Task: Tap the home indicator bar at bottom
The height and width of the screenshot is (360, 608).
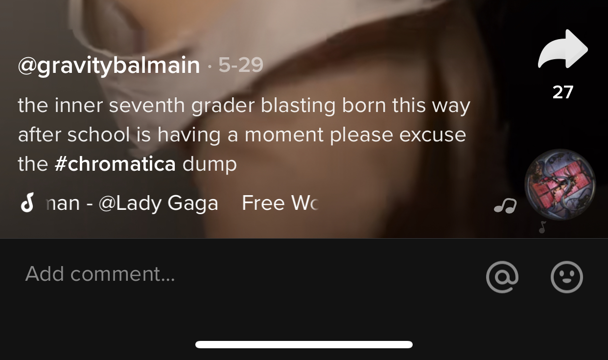Action: tap(304, 344)
